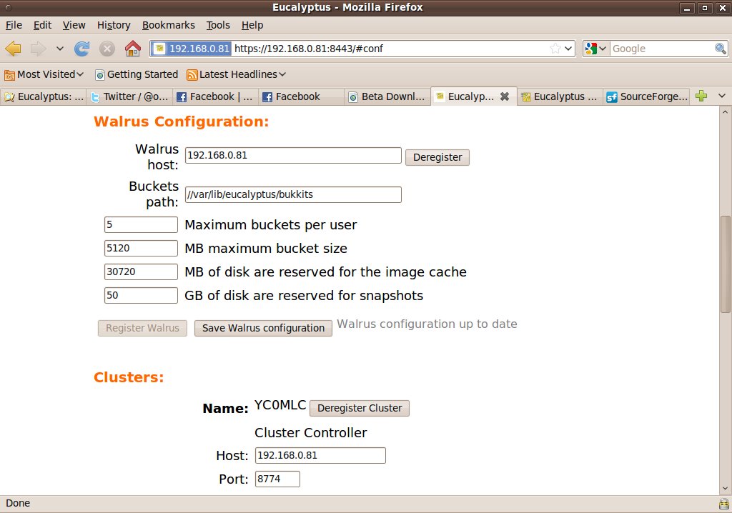The width and height of the screenshot is (732, 513).
Task: Close the active Eucalyptus tab
Action: (504, 96)
